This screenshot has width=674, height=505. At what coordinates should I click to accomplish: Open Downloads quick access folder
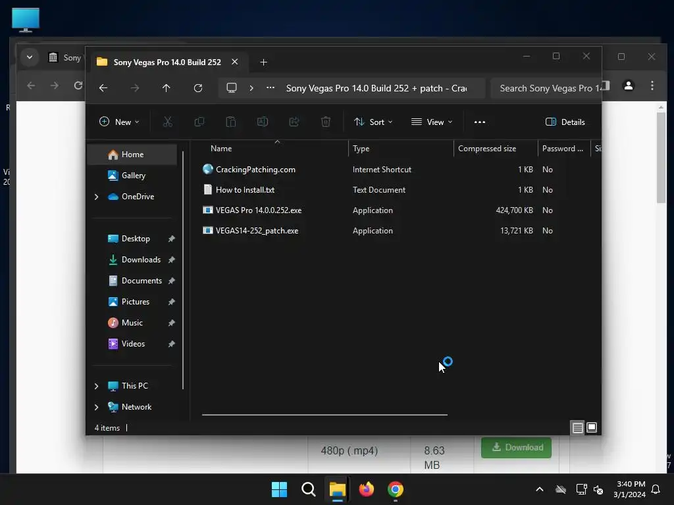click(x=132, y=260)
